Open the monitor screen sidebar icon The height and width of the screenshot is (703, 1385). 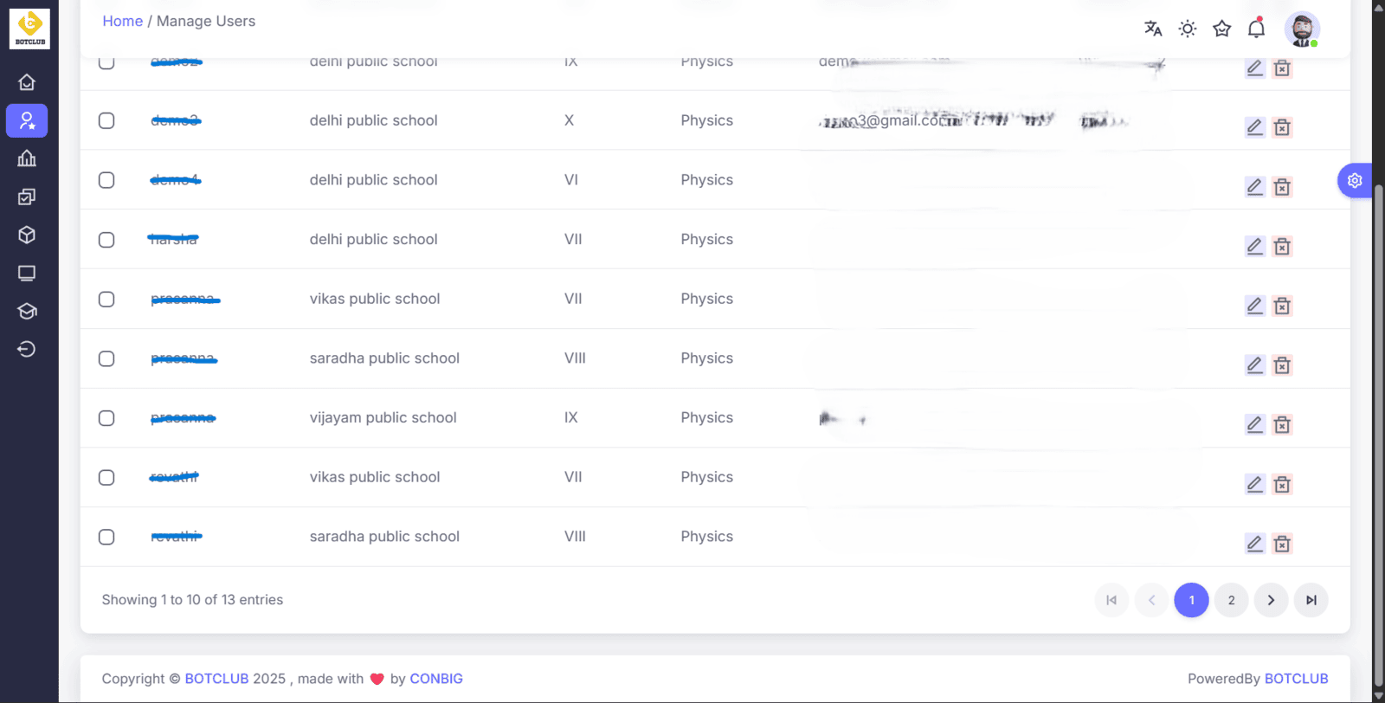pyautogui.click(x=27, y=273)
